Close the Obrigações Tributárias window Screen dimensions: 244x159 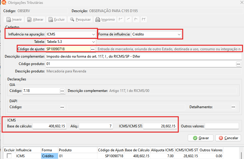pos(242,2)
